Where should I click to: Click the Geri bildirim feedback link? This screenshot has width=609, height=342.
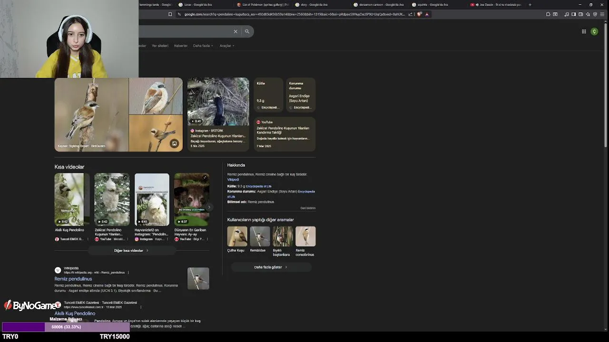308,208
